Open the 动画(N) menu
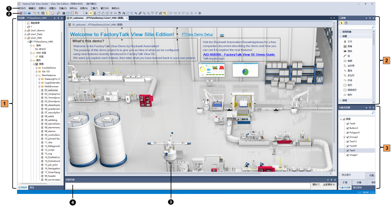 pyautogui.click(x=84, y=8)
